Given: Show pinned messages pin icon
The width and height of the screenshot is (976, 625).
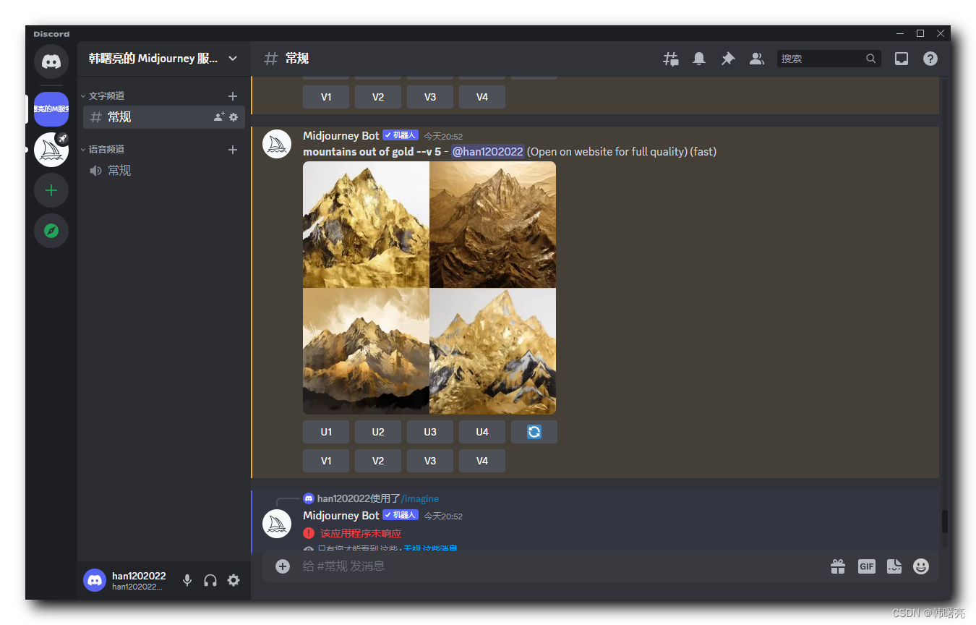Looking at the screenshot, I should [x=728, y=59].
